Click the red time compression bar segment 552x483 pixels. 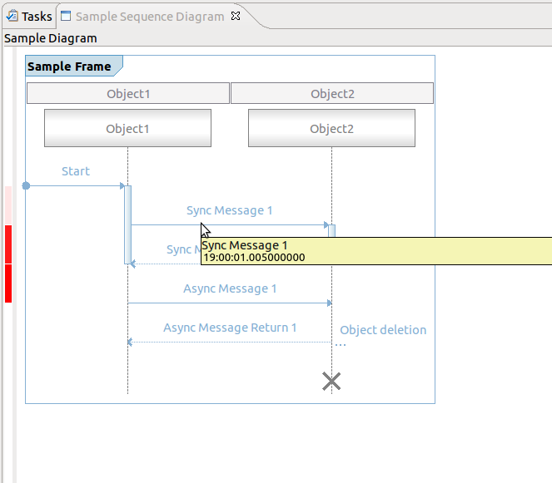click(x=8, y=263)
